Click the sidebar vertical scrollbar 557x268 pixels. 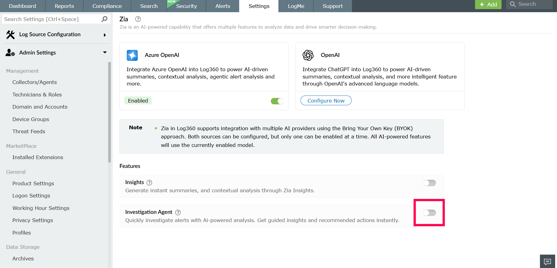[109, 112]
